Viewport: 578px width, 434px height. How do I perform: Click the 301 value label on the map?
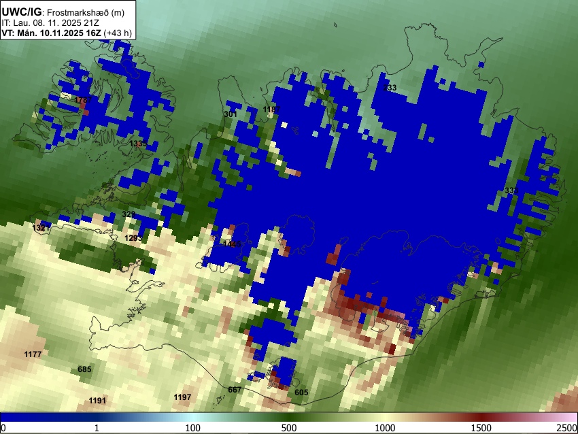pos(231,114)
